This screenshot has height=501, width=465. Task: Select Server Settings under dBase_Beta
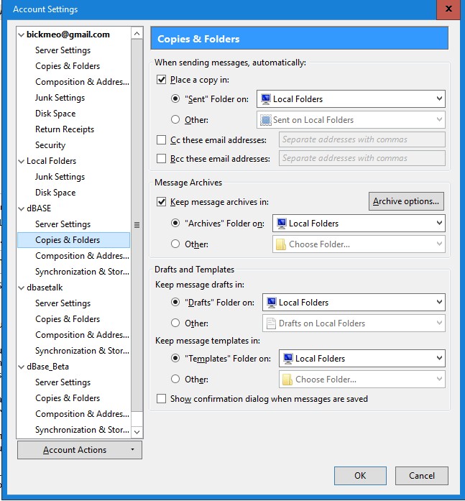point(63,382)
